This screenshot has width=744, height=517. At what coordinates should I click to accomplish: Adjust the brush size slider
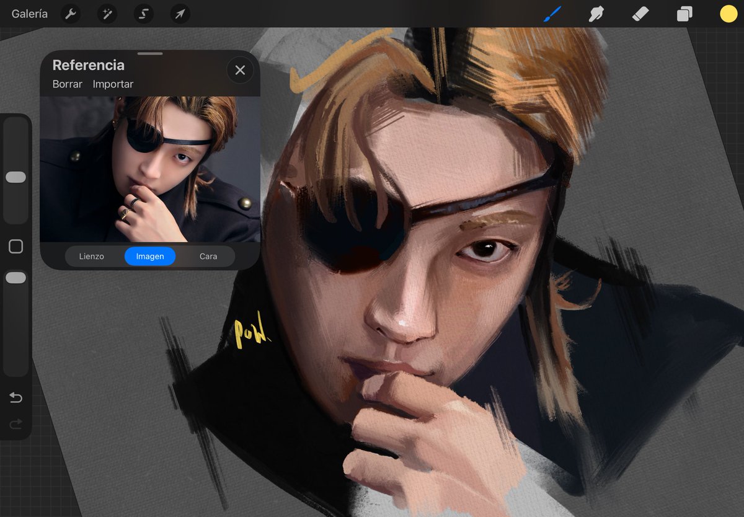[x=15, y=177]
